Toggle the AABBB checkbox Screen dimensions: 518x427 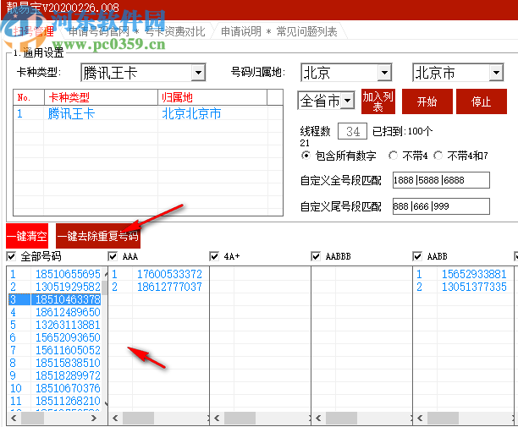pos(316,256)
